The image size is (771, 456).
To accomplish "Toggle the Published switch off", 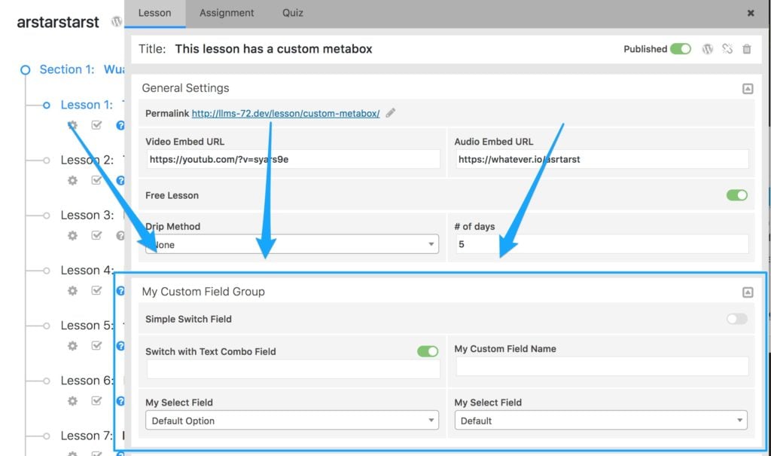I will point(681,49).
